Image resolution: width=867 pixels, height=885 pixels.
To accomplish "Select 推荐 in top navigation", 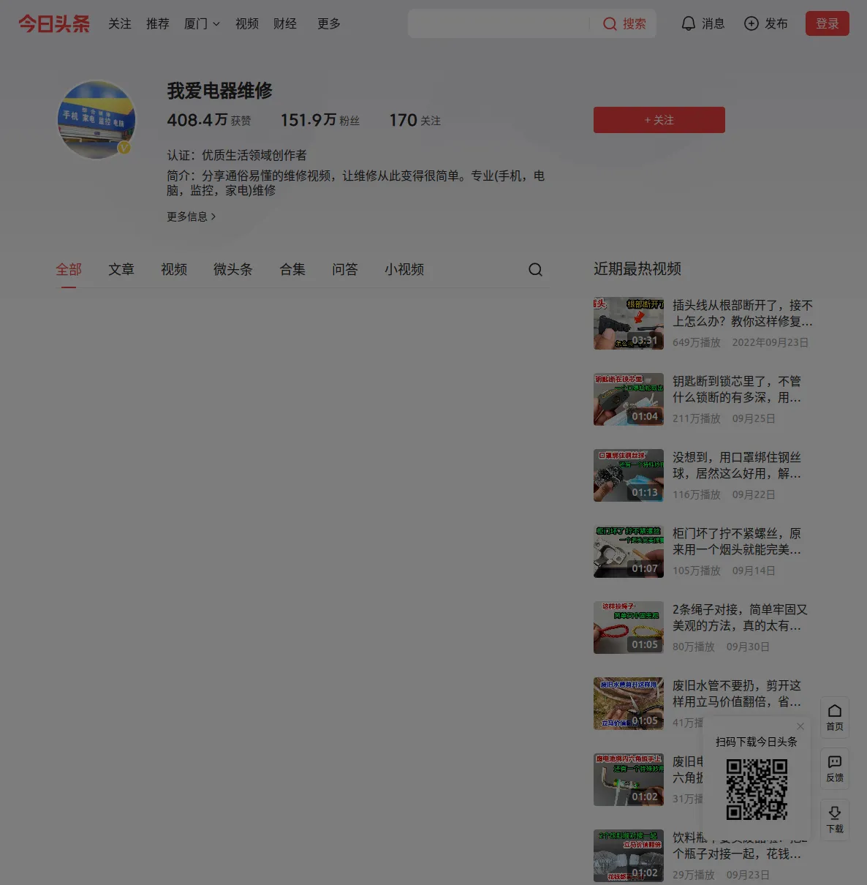I will pyautogui.click(x=158, y=24).
